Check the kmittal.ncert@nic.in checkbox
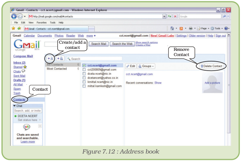 coord(84,82)
